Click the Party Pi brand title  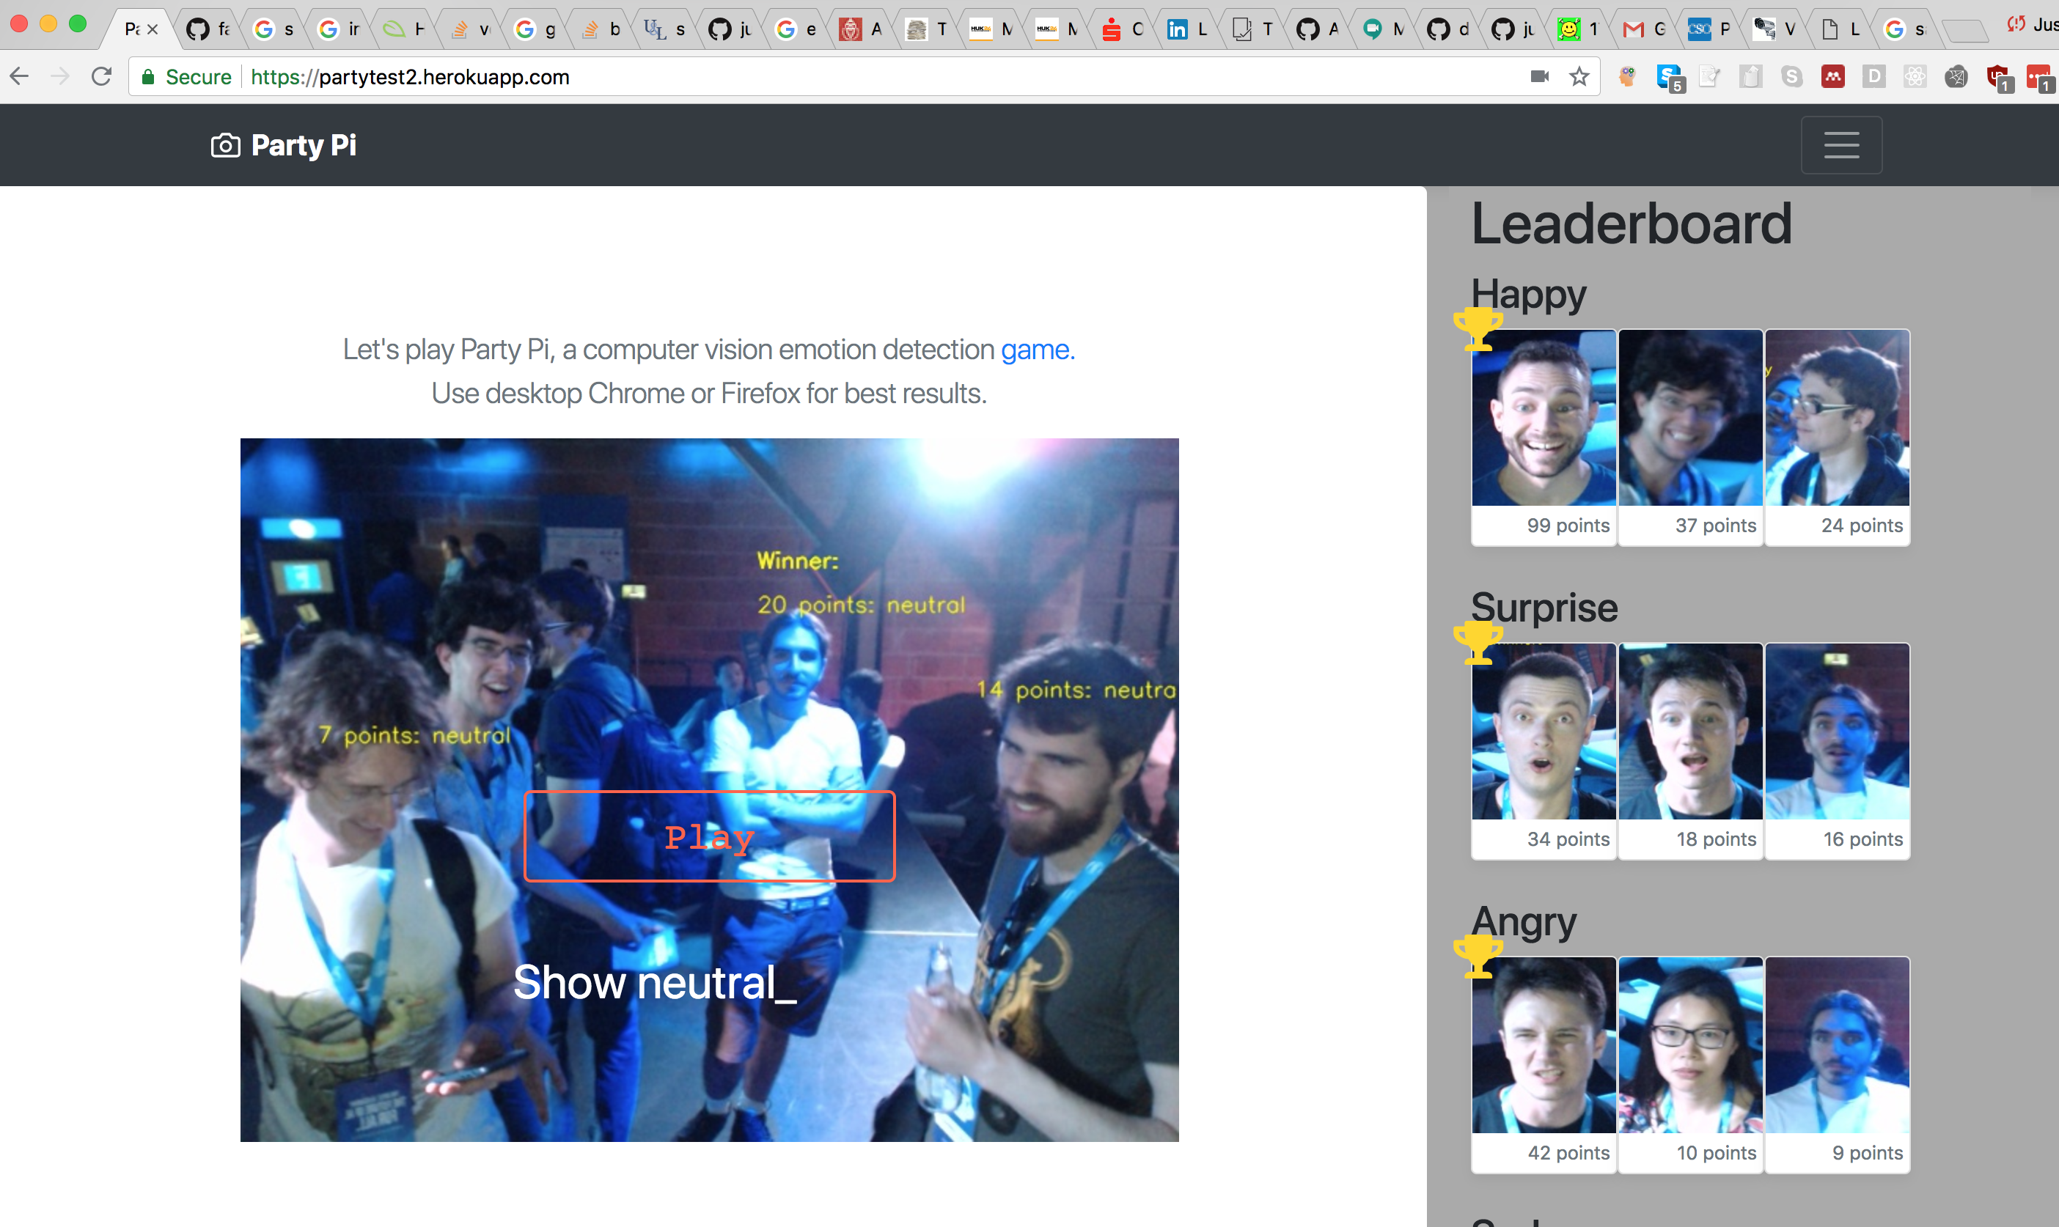click(x=304, y=146)
